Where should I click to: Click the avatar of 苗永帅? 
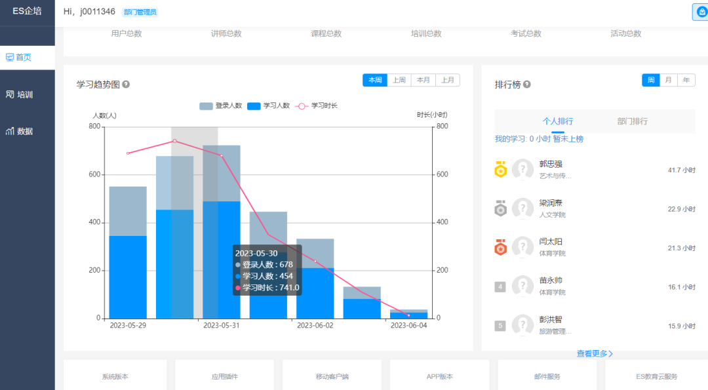522,286
